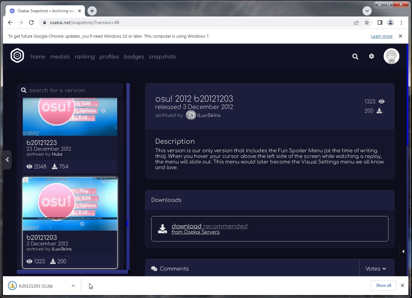Click the Downloads section heading

tap(166, 200)
